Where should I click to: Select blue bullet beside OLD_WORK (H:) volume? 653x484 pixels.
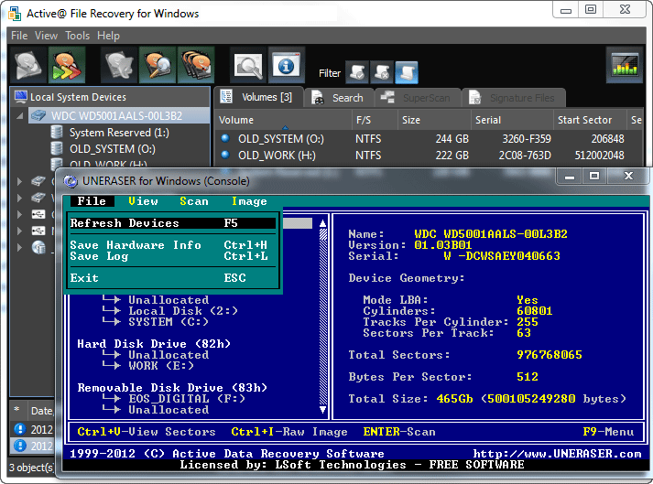225,155
